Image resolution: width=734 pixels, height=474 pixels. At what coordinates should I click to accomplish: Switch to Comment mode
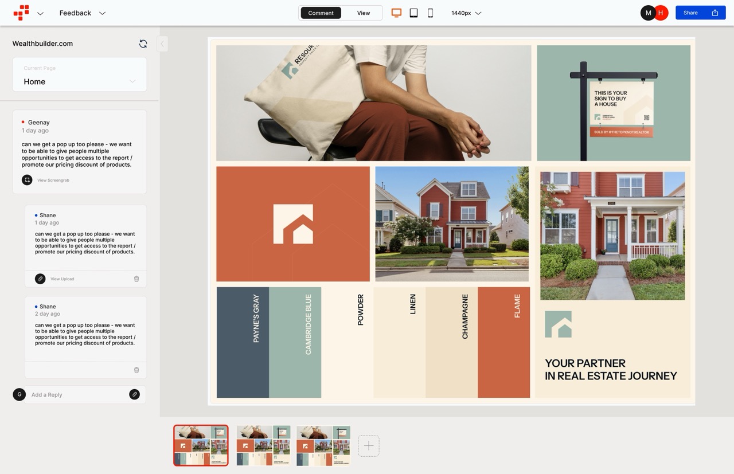coord(321,13)
